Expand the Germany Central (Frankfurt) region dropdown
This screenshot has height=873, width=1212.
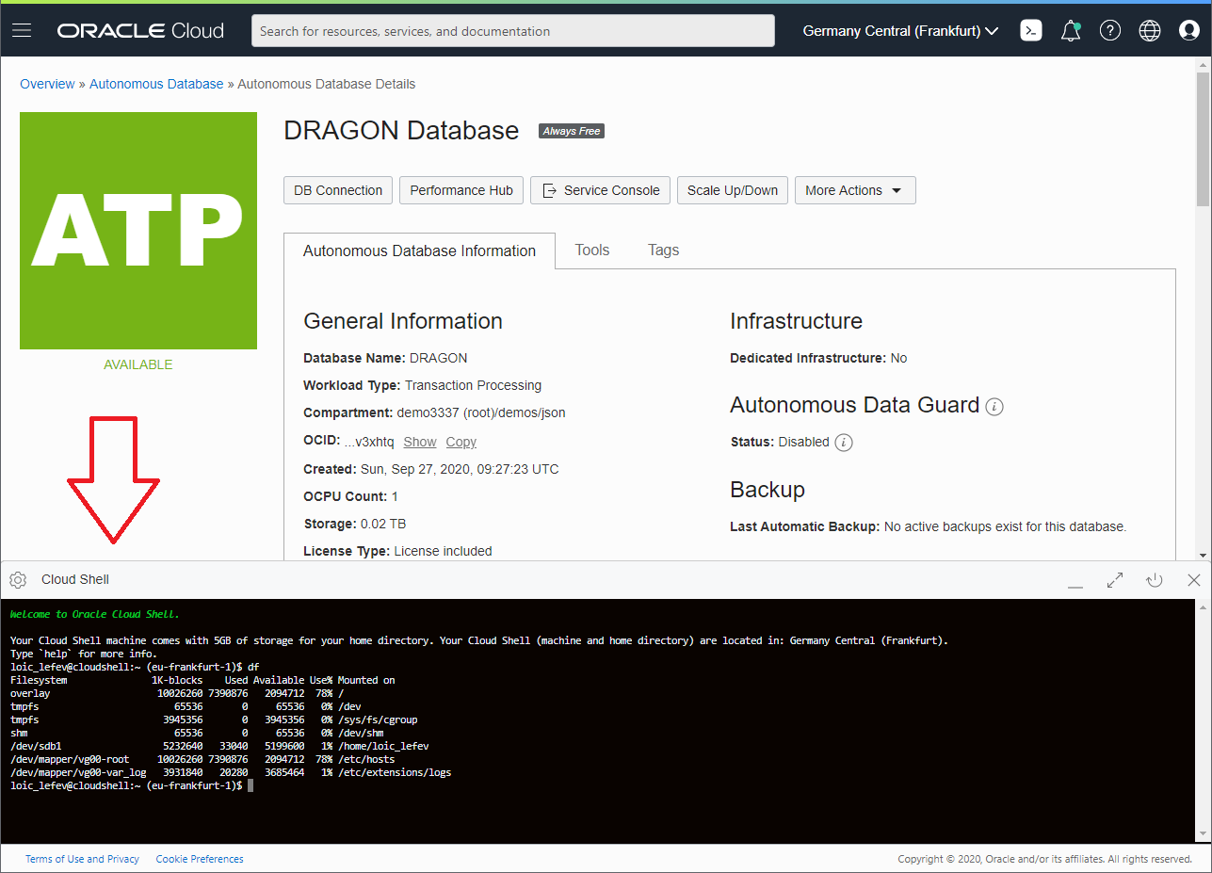(900, 31)
